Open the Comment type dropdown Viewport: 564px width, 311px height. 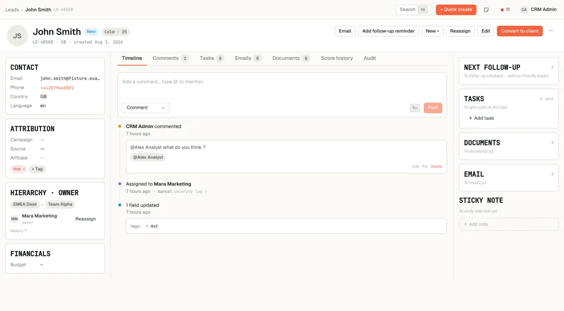click(x=145, y=108)
